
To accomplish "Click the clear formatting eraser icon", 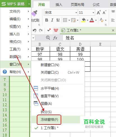I will pos(102,20).
